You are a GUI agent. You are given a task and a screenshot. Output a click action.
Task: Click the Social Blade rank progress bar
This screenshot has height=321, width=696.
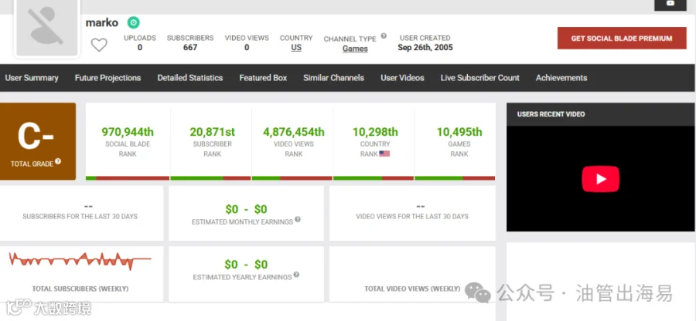(128, 178)
